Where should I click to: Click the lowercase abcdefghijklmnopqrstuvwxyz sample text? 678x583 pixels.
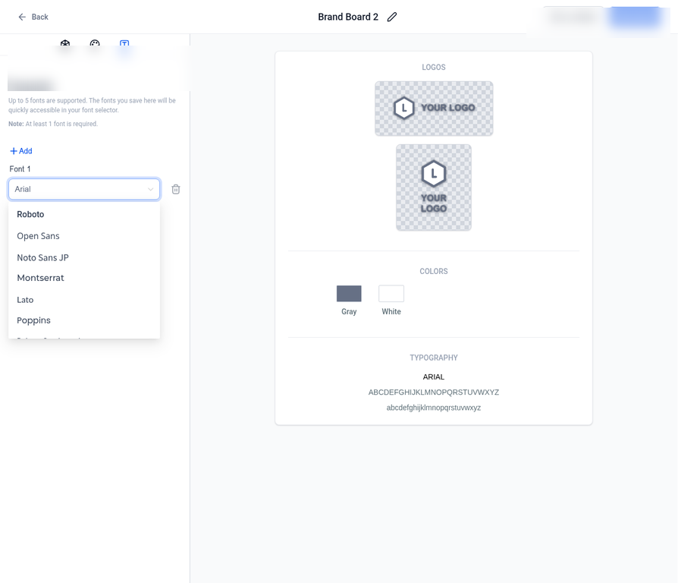434,408
